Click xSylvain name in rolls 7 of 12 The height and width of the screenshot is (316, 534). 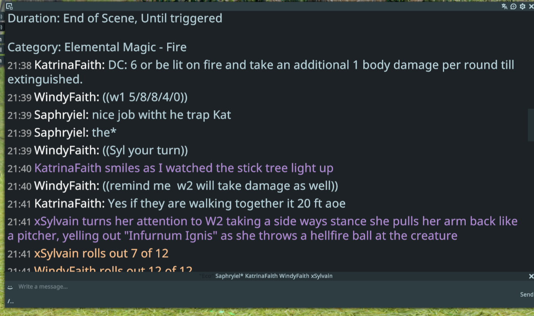click(x=56, y=254)
